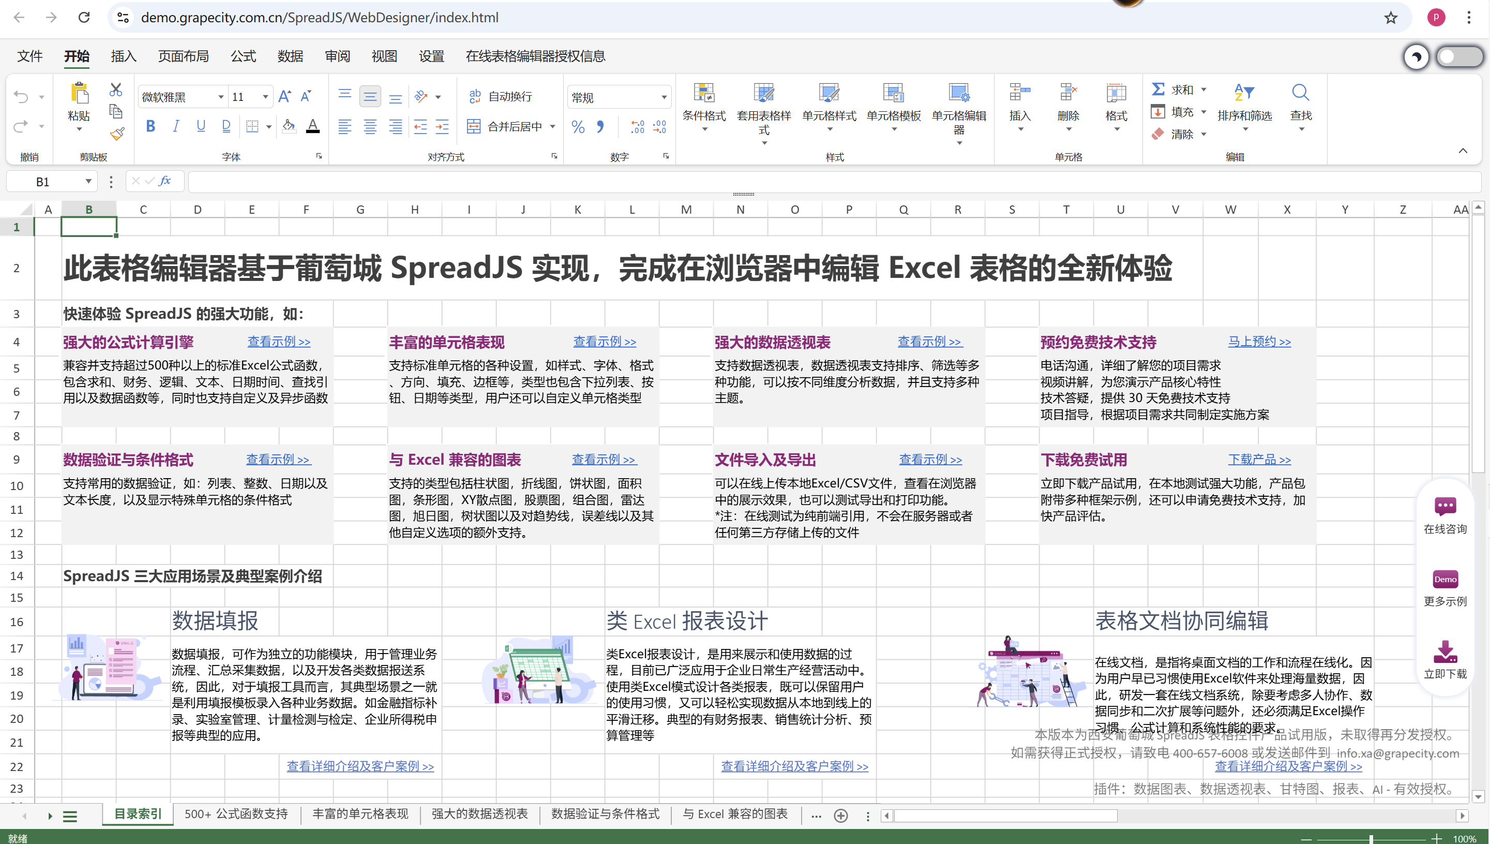Screen dimensions: 1490x844
Task: Open the 求和 dropdown arrow
Action: coord(1204,90)
